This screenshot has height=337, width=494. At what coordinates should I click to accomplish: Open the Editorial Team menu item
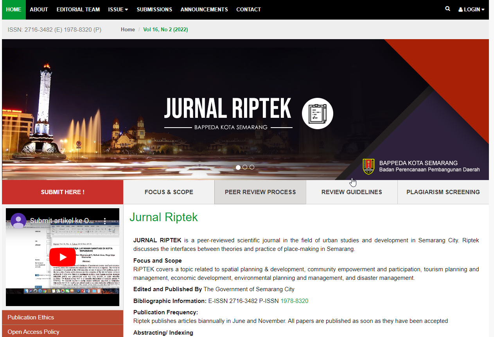[x=78, y=9]
